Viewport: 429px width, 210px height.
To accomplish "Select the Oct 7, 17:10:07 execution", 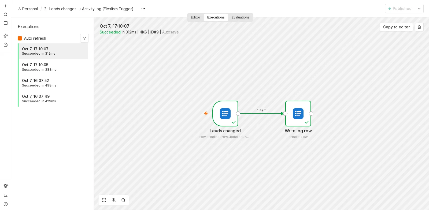I will click(53, 51).
